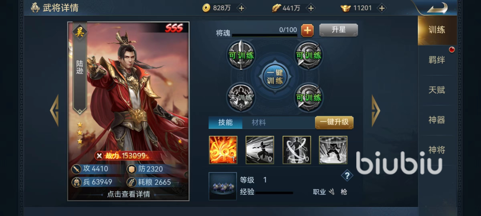
Task: Select the bottom-right 可训练 training slot
Action: [x=309, y=97]
